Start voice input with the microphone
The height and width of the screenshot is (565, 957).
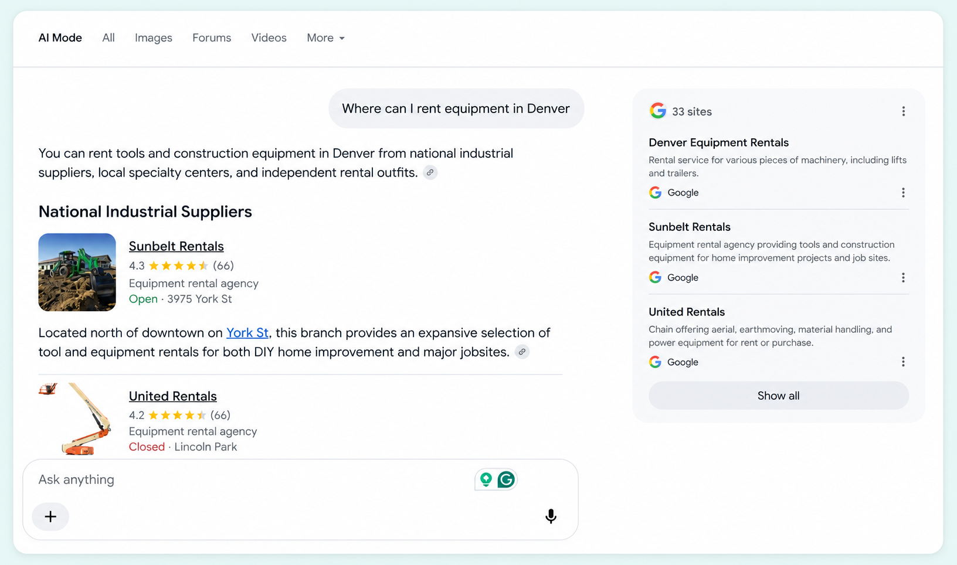click(x=551, y=516)
